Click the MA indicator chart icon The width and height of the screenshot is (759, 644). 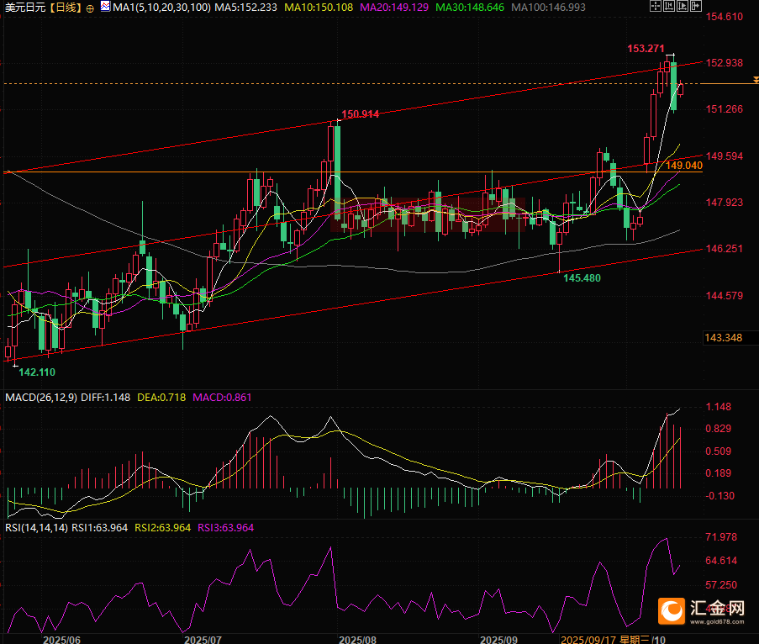click(104, 7)
